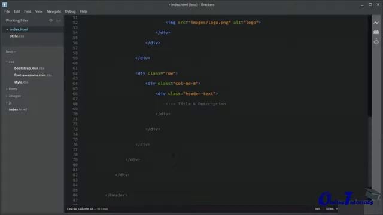Click the closing </header> tag line
This screenshot has width=383, height=215.
pyautogui.click(x=116, y=195)
